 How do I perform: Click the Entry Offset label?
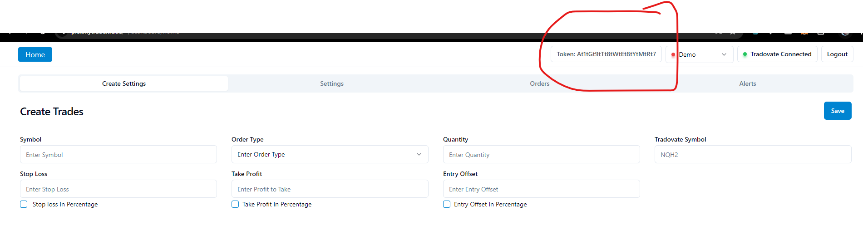coord(460,174)
